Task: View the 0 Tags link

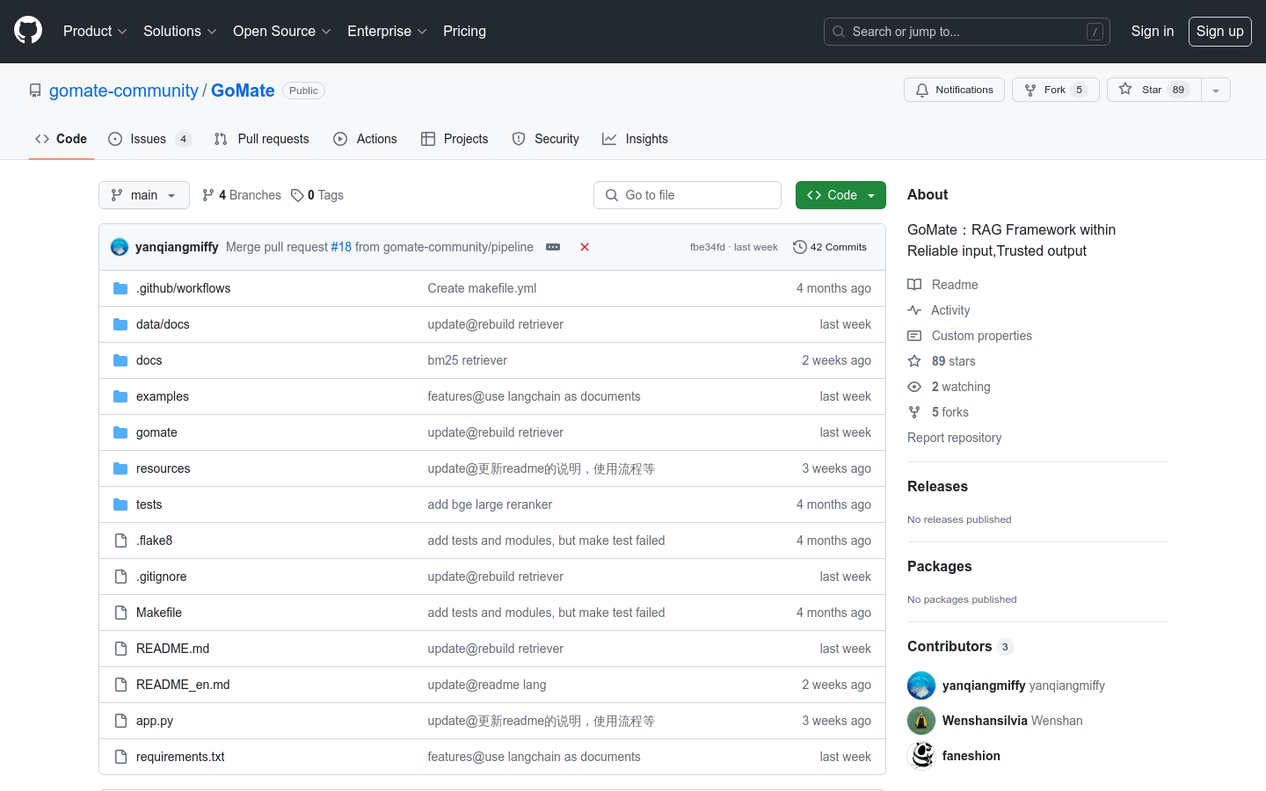Action: point(317,195)
